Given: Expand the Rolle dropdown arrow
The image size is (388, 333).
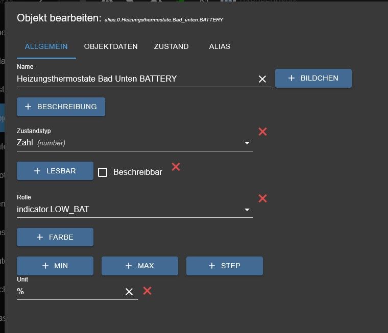Looking at the screenshot, I should pos(247,210).
